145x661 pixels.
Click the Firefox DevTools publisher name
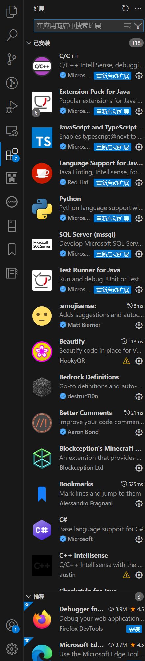pos(81,629)
